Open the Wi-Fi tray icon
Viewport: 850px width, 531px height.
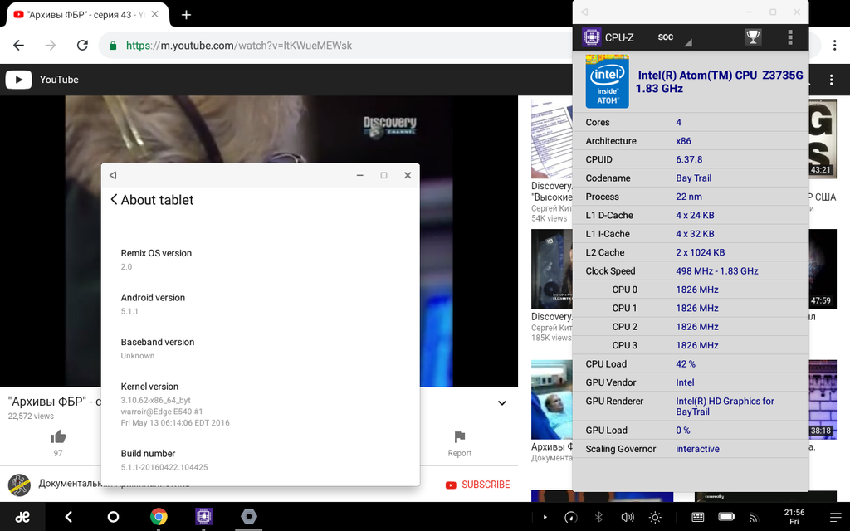(x=754, y=518)
